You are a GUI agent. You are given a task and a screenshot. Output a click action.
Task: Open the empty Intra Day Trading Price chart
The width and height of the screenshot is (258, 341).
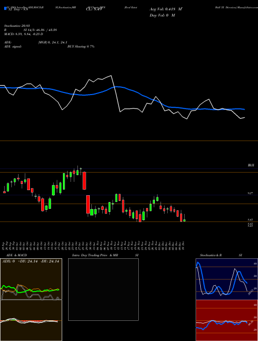point(103,289)
